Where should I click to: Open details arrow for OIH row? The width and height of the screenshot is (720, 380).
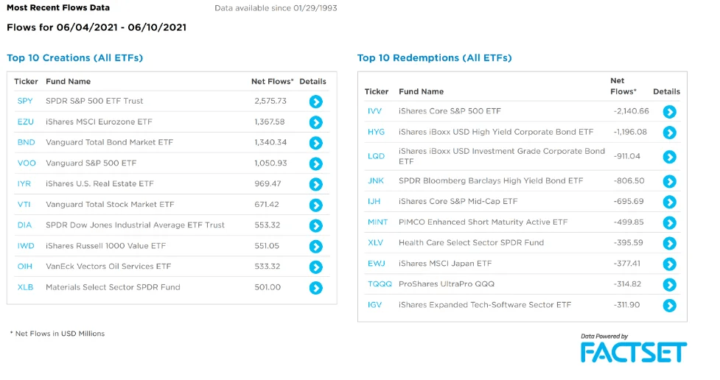click(x=316, y=267)
